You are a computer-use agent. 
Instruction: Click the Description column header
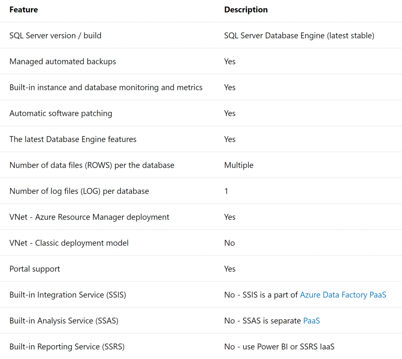[246, 10]
